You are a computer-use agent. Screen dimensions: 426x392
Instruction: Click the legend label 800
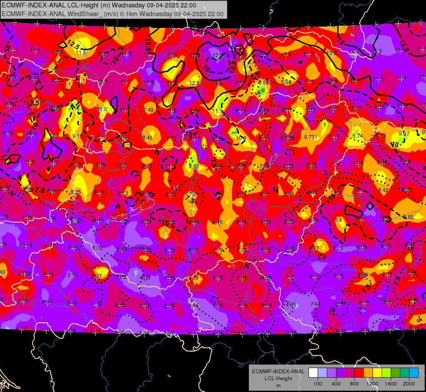(x=354, y=384)
